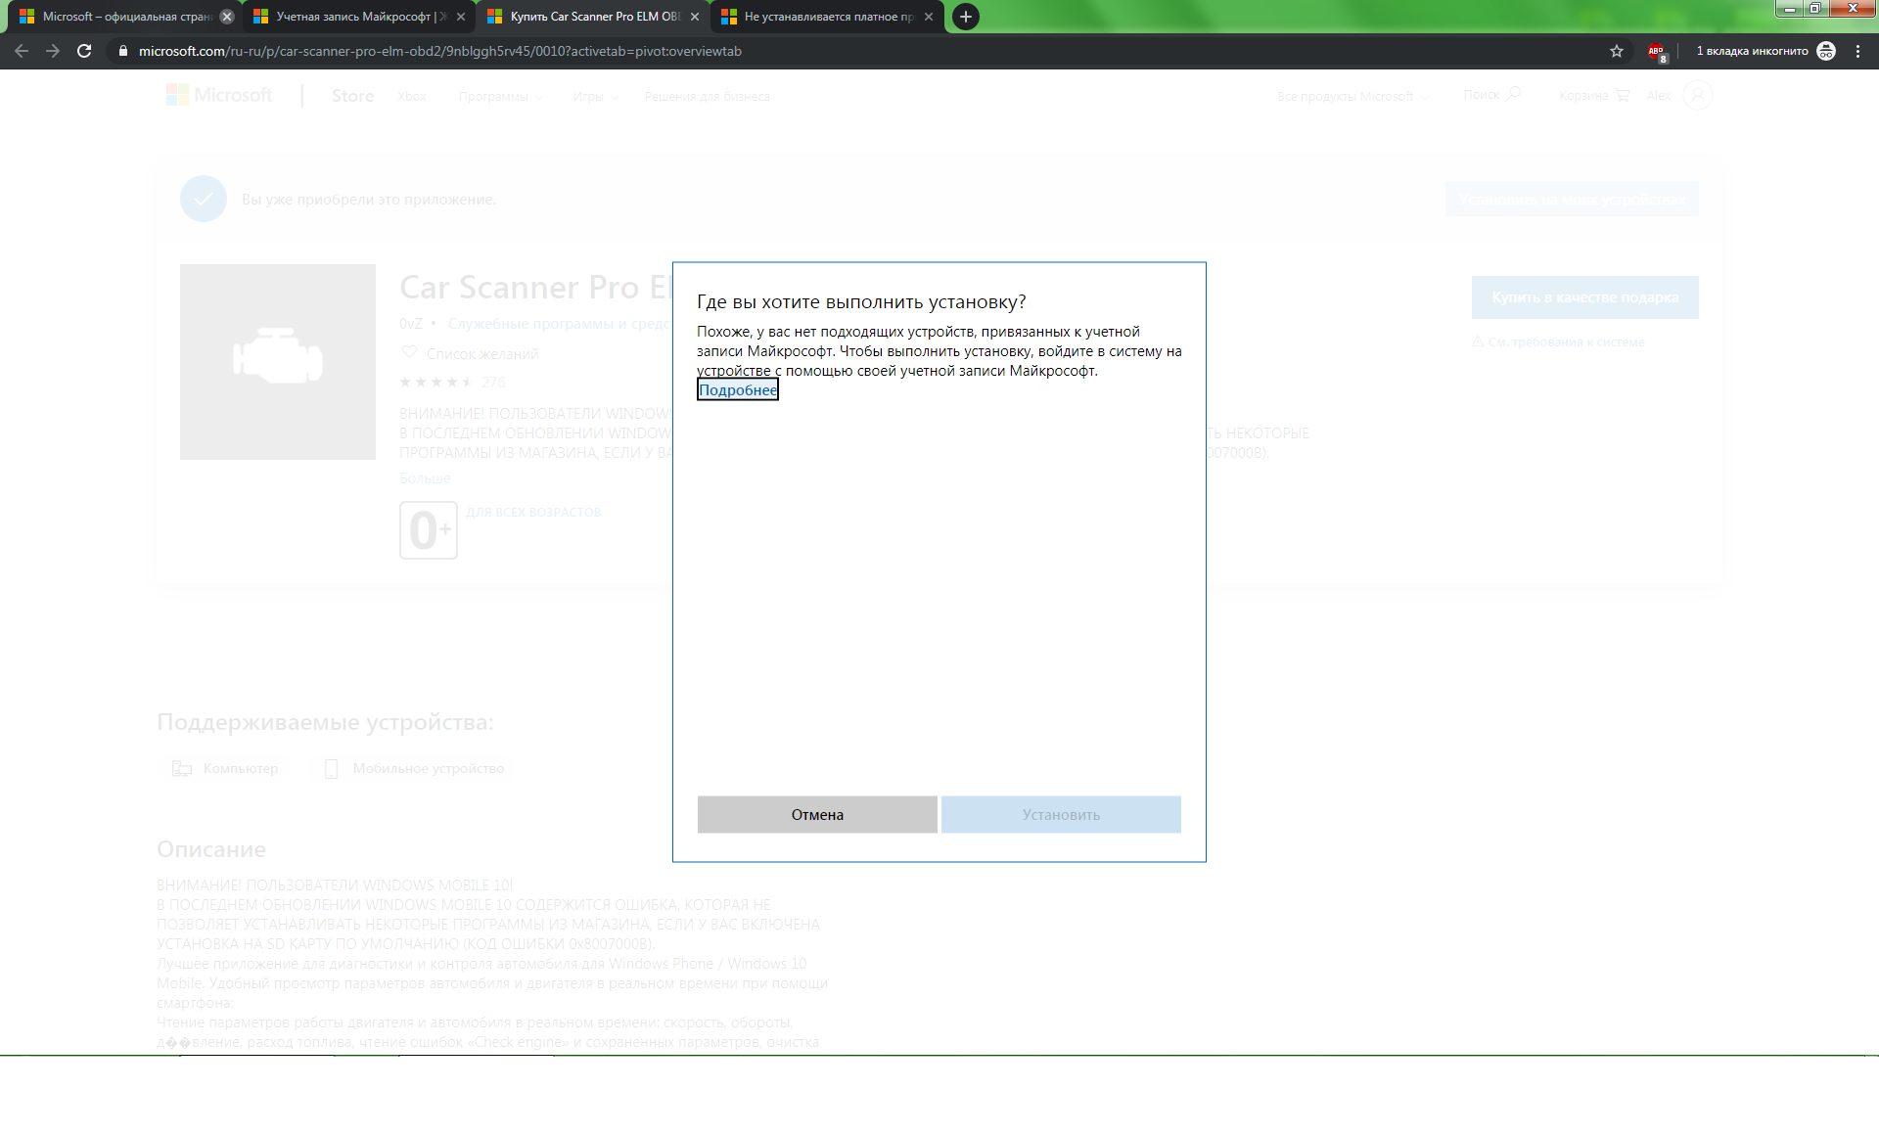1879x1135 pixels.
Task: Click the incognito indicator icon
Action: 1826,51
